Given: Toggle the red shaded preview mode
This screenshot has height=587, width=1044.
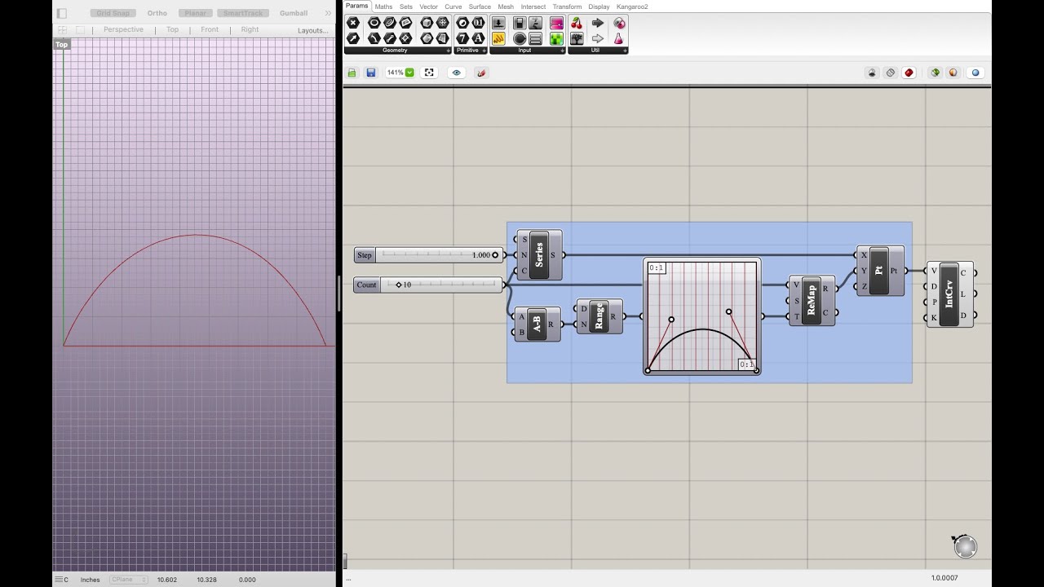Looking at the screenshot, I should coord(909,73).
